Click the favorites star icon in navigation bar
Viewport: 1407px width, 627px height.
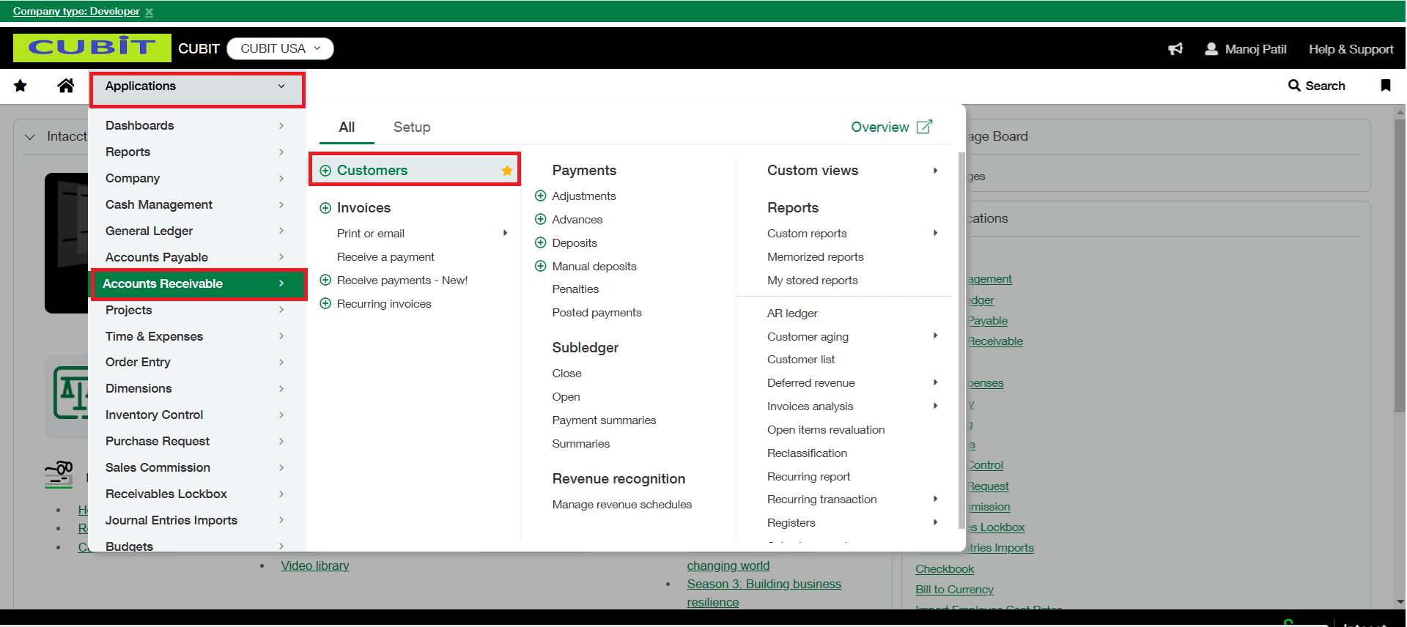tap(21, 86)
